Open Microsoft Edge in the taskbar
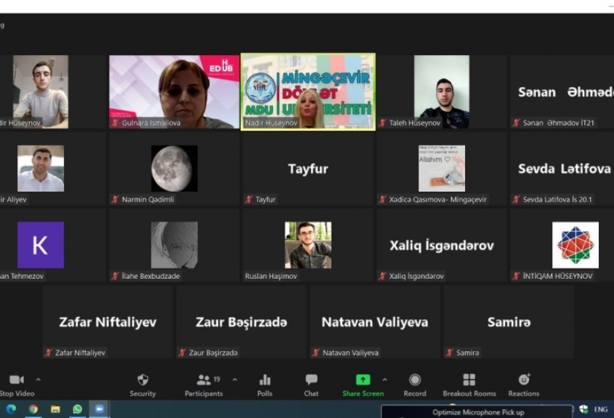Viewport: 614px width, 418px height. pyautogui.click(x=11, y=409)
